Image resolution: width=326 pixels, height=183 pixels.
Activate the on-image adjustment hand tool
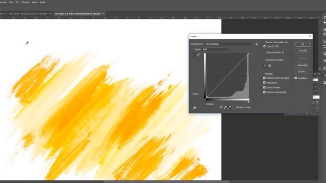point(194,108)
